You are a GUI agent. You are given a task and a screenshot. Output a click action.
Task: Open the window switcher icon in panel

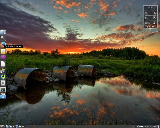click(20, 127)
